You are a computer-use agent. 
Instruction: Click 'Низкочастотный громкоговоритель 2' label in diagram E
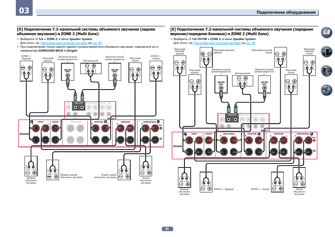264,72
